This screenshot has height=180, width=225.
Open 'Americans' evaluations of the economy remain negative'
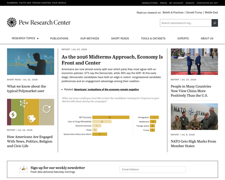click(x=107, y=89)
